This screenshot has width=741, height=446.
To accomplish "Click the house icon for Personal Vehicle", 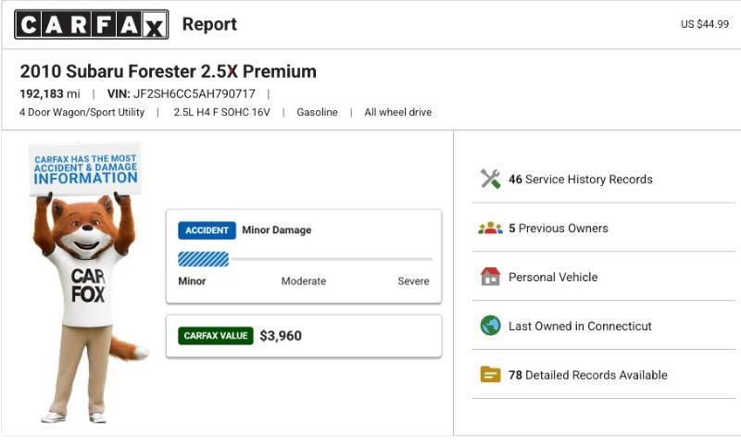I will click(x=491, y=277).
